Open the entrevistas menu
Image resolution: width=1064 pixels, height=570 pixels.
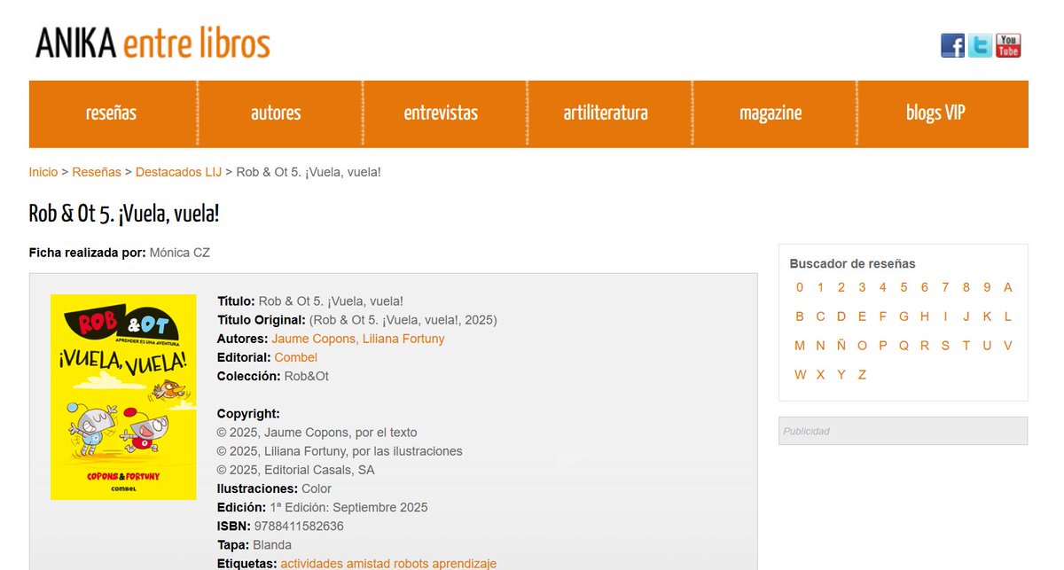click(x=441, y=113)
